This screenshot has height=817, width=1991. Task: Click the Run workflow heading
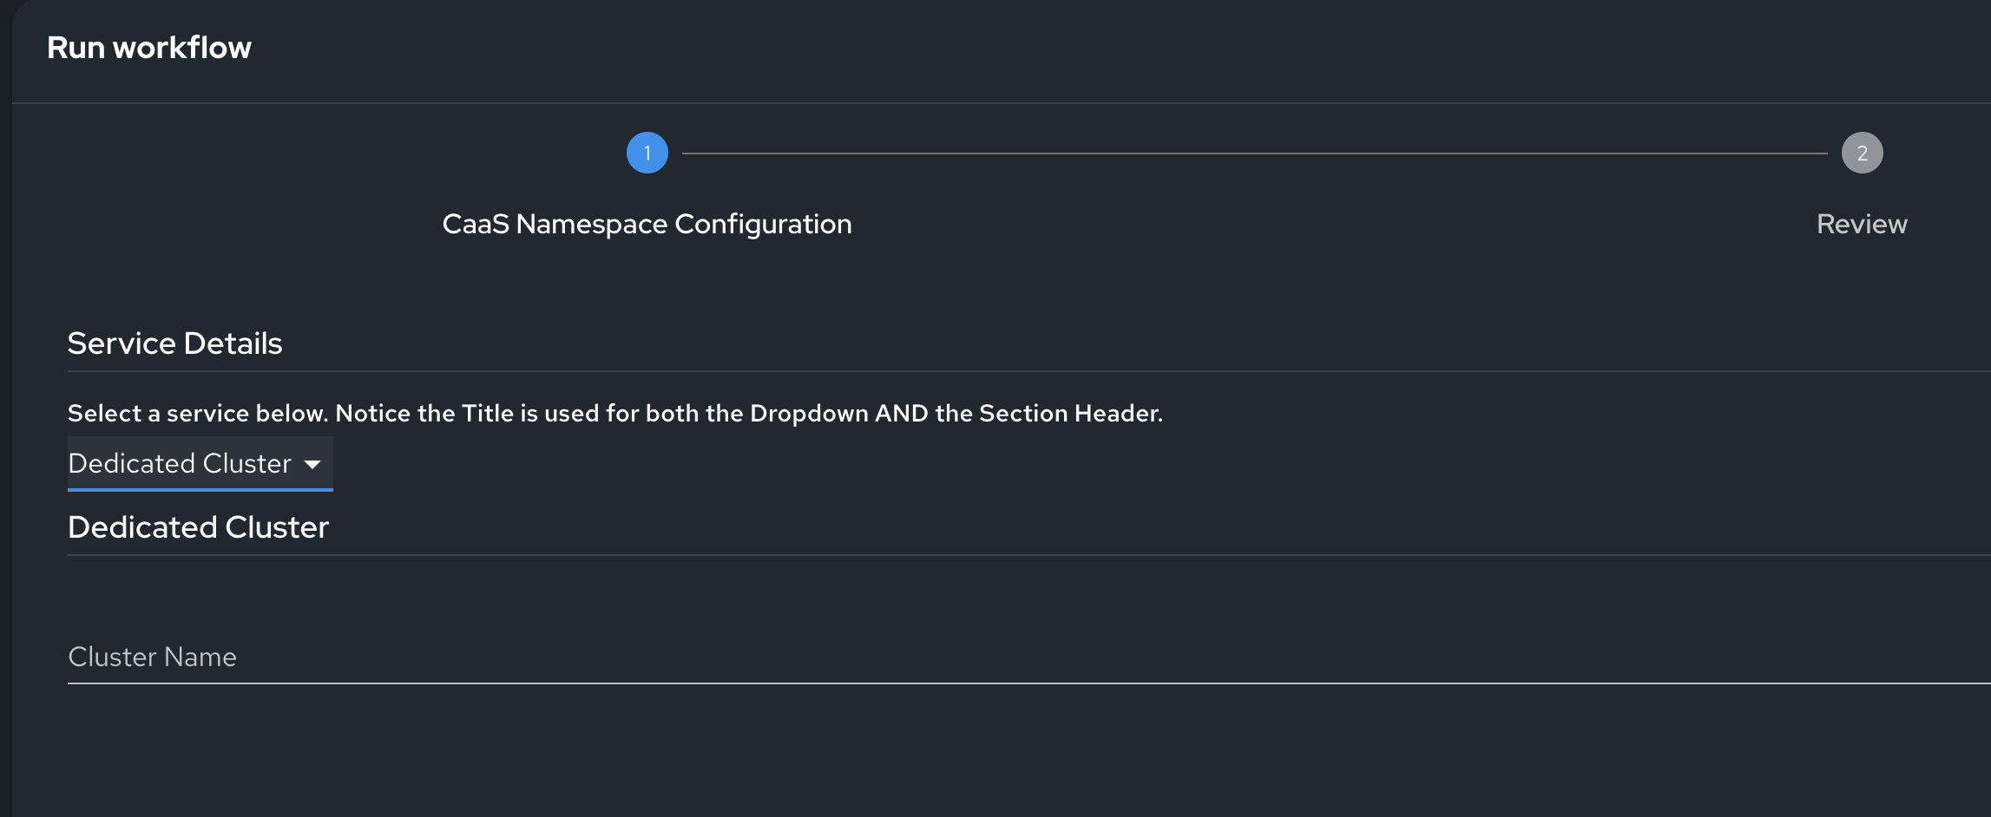point(149,48)
